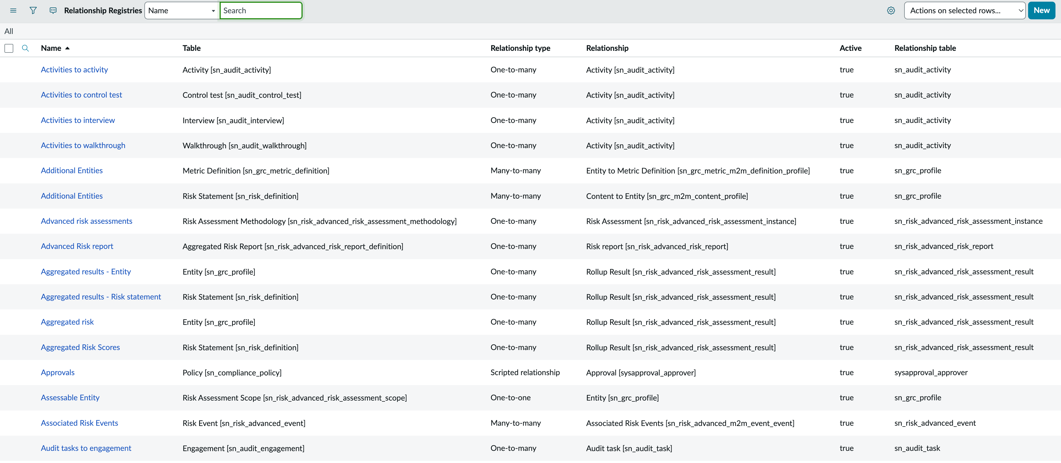Open Advanced risk assessments record
This screenshot has height=463, width=1061.
pos(87,221)
